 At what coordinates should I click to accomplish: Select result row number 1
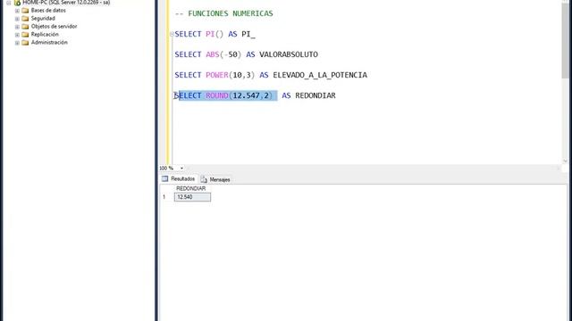coord(164,197)
